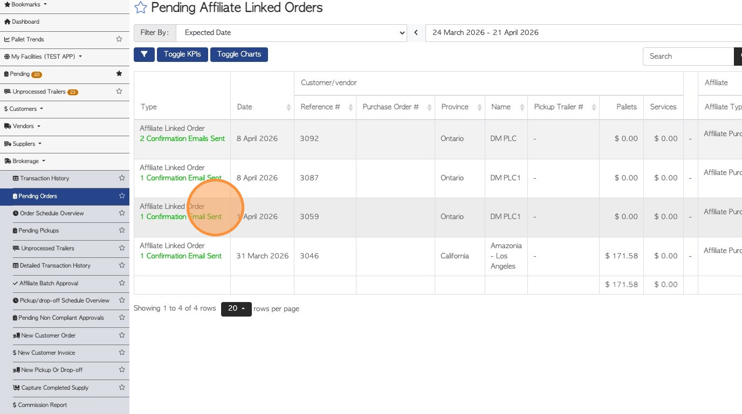The height and width of the screenshot is (414, 742).
Task: Go to Dashboard in the sidebar
Action: point(25,22)
